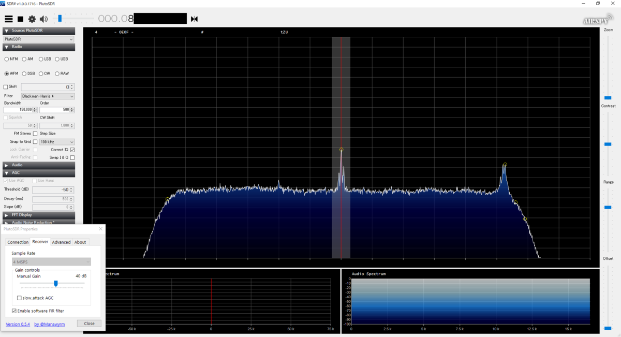621x337 pixels.
Task: Enable the Swap I & Q checkbox
Action: 72,157
